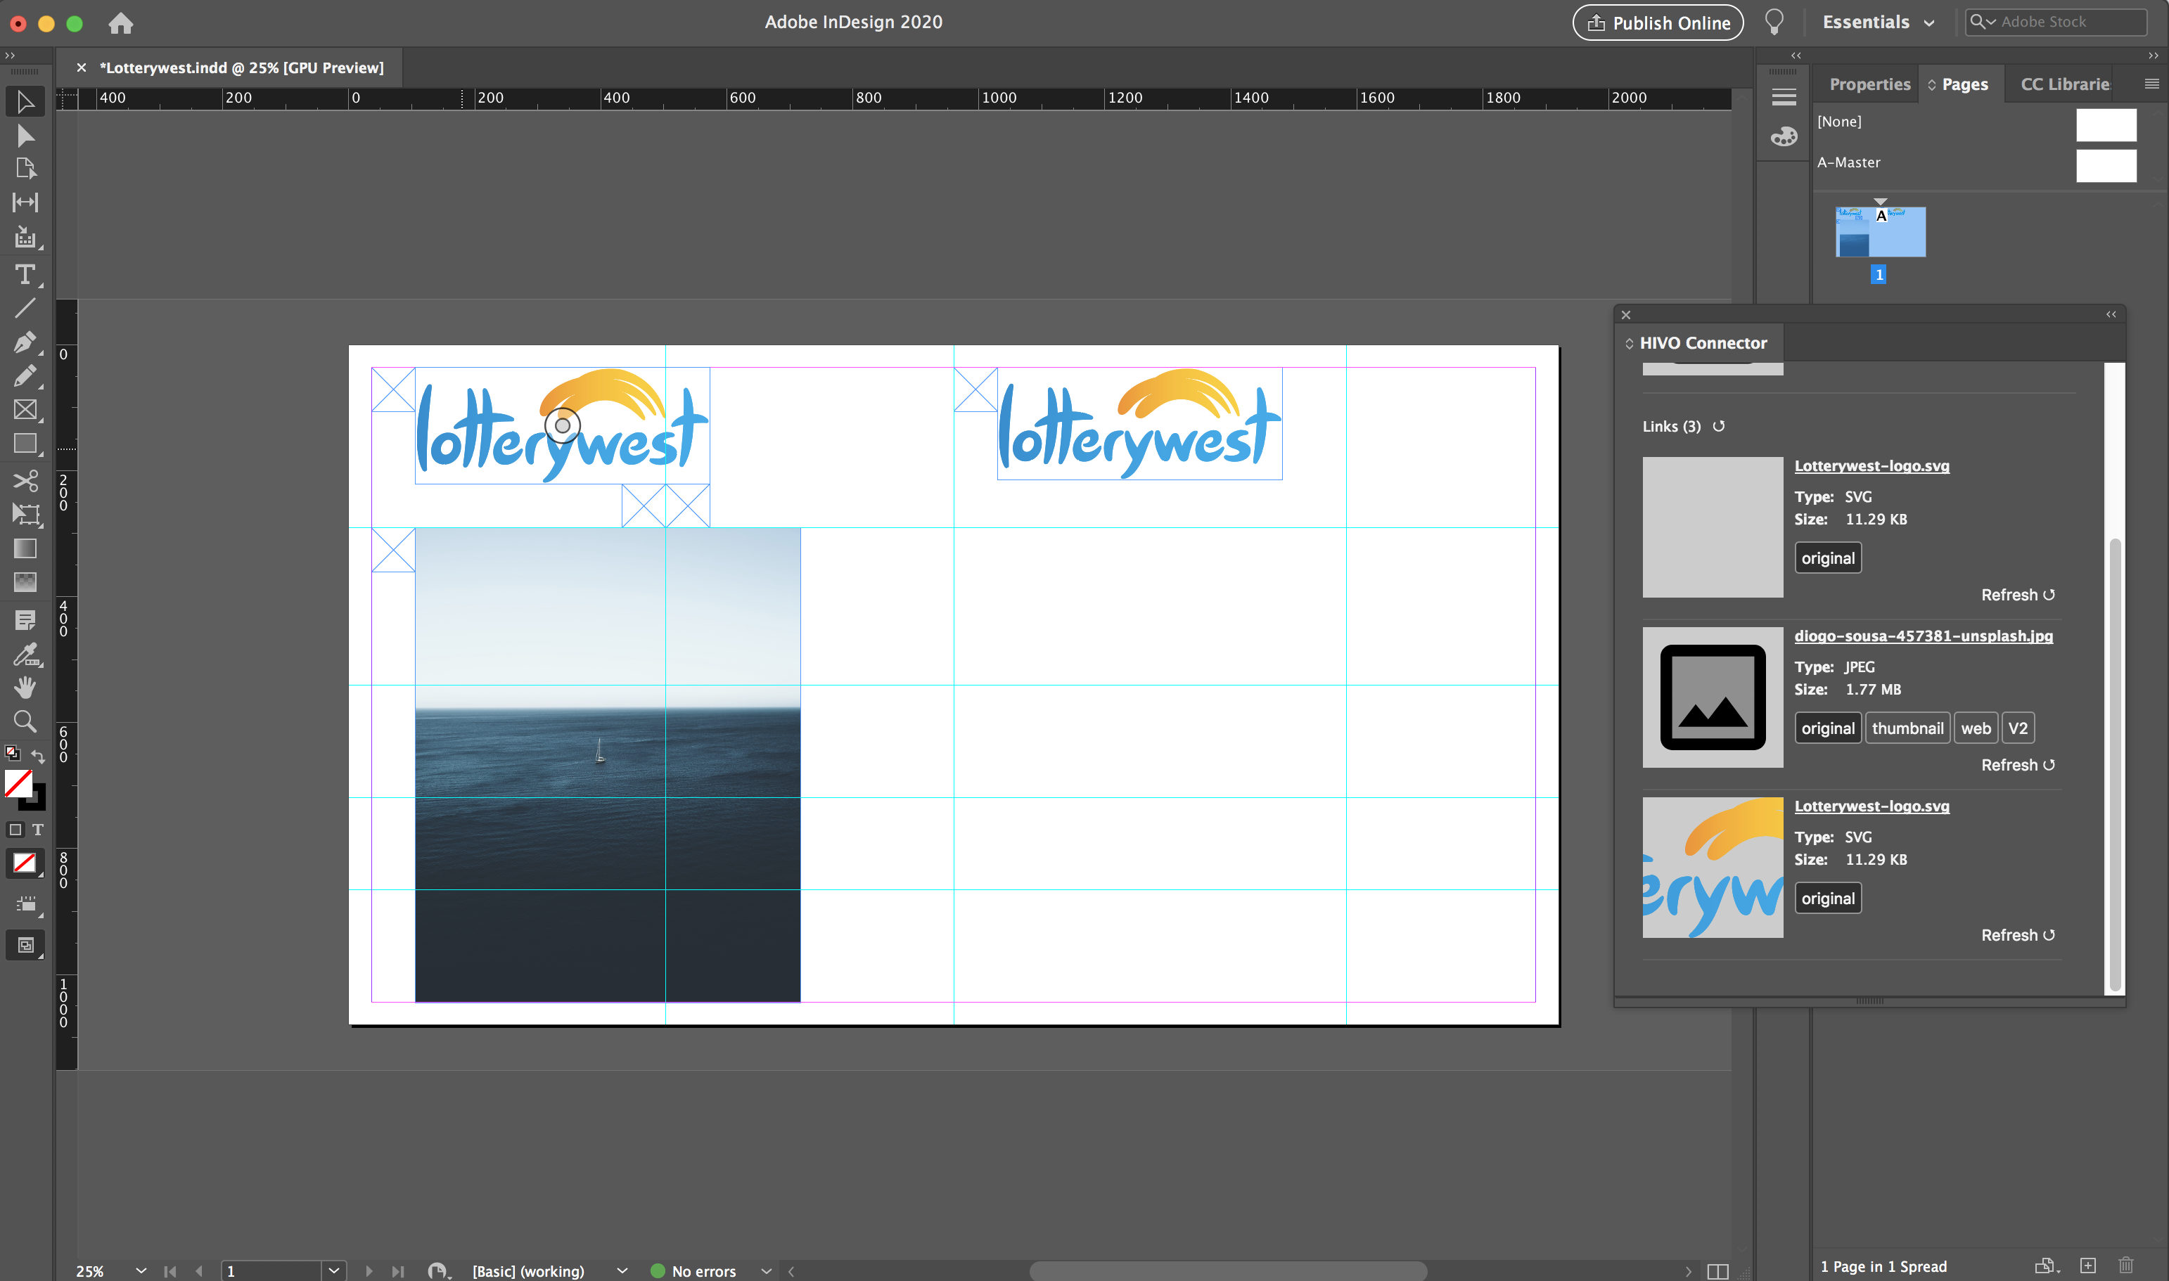
Task: Select the Pen tool
Action: pyautogui.click(x=25, y=342)
